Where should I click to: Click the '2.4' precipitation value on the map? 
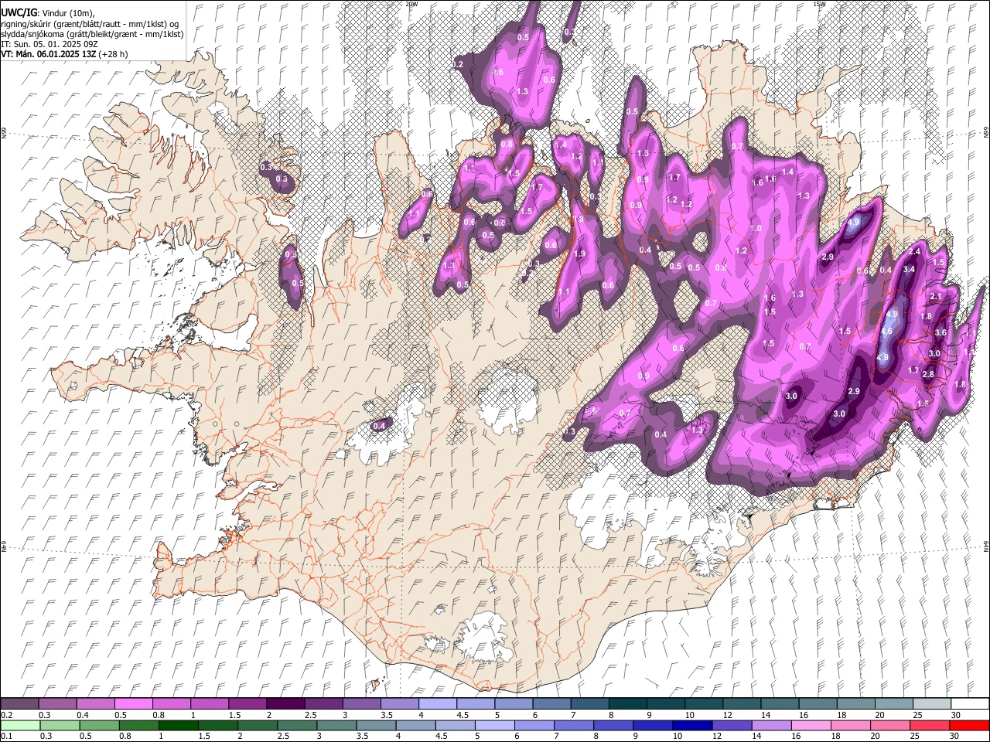pos(914,252)
